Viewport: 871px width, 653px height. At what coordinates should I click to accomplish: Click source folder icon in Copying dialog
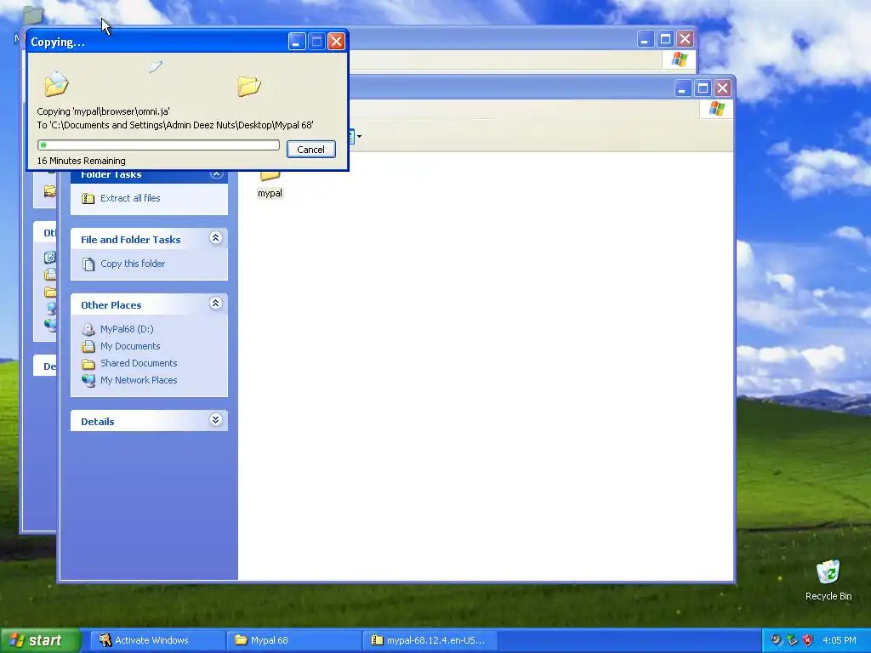56,84
